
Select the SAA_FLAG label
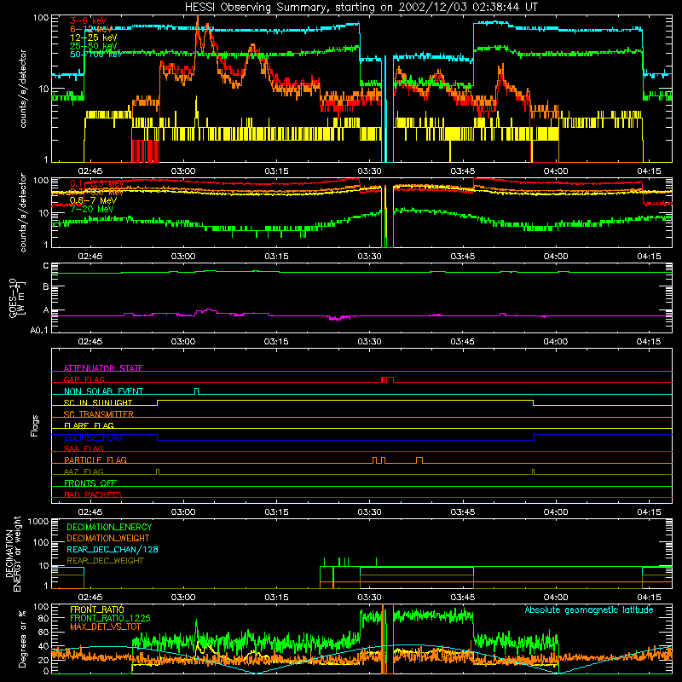pos(84,448)
